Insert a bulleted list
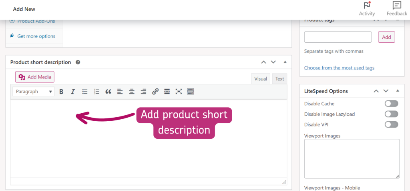The height and width of the screenshot is (191, 410). (85, 92)
